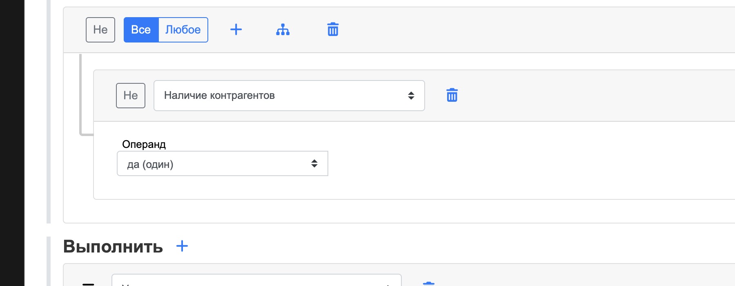
Task: Add an action with plus next to Выполнить
Action: pyautogui.click(x=182, y=246)
